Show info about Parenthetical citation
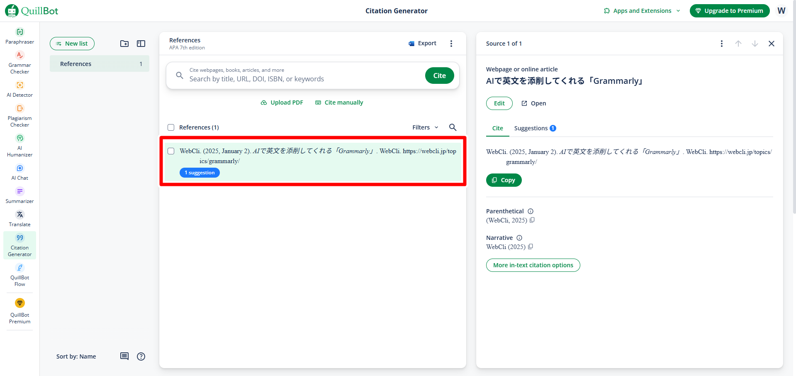The width and height of the screenshot is (796, 376). (531, 211)
